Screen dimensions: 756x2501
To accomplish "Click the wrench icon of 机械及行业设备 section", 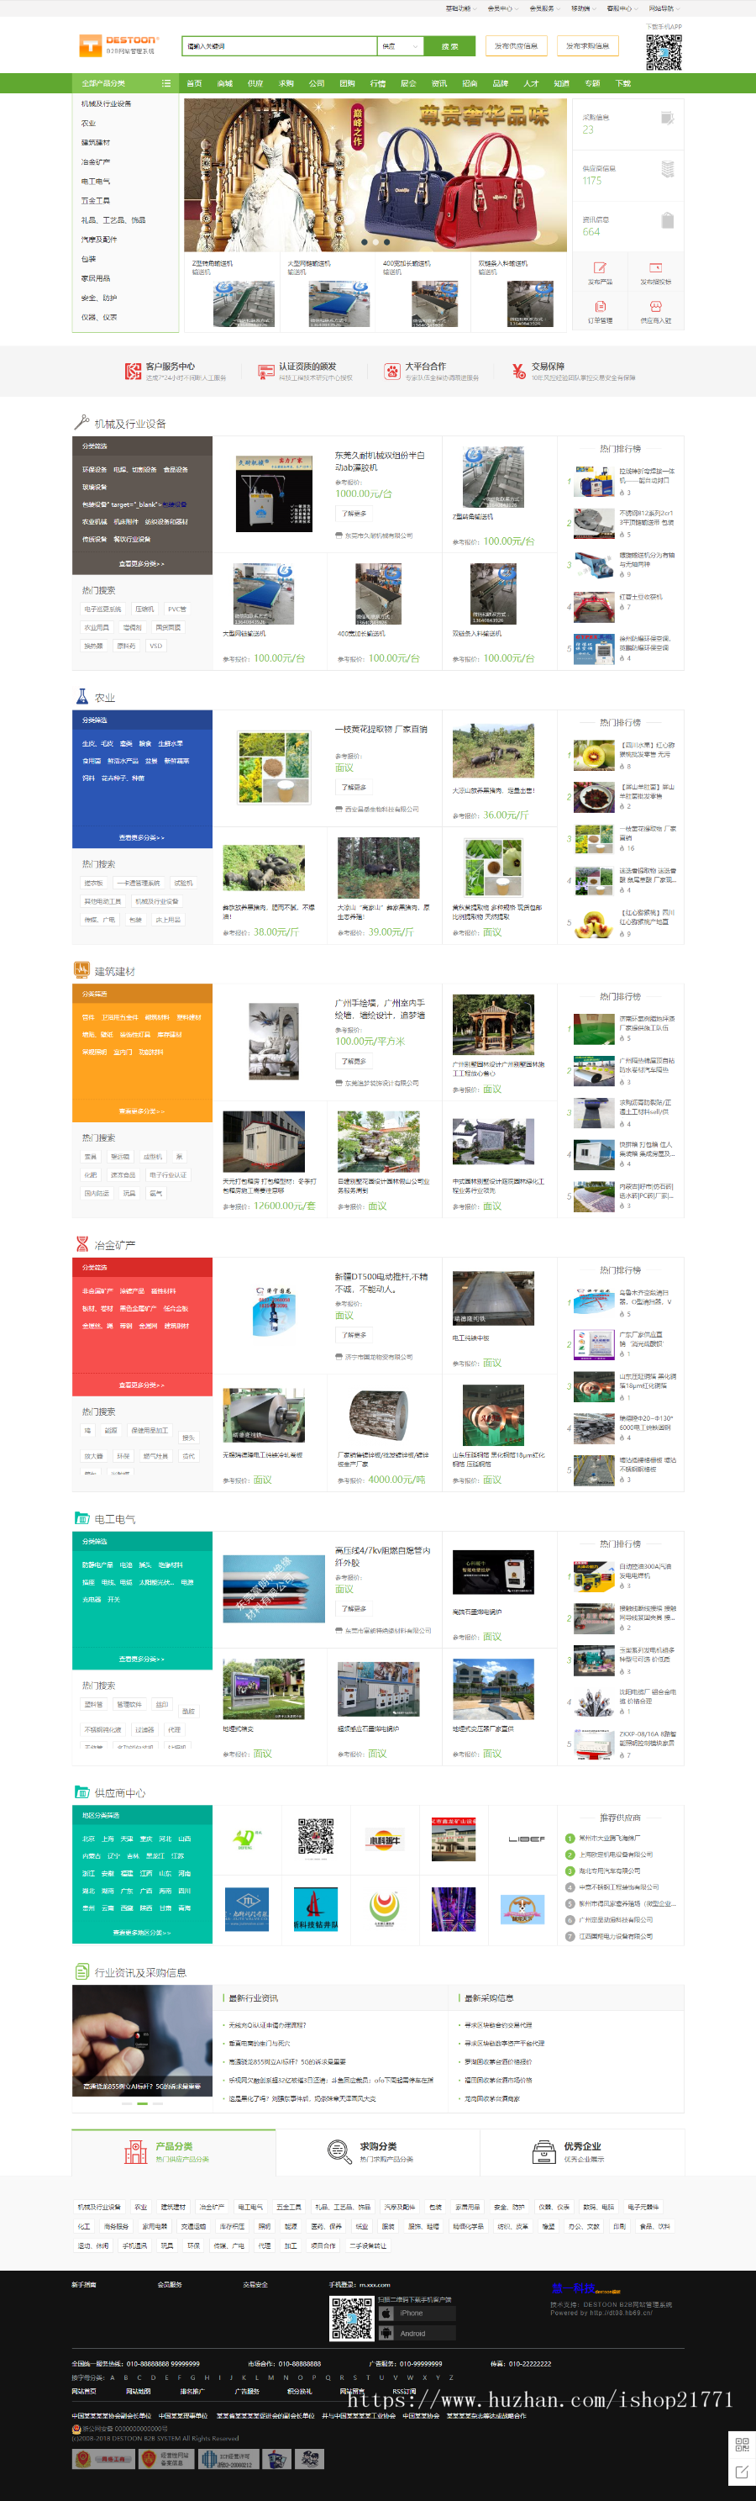I will [81, 422].
